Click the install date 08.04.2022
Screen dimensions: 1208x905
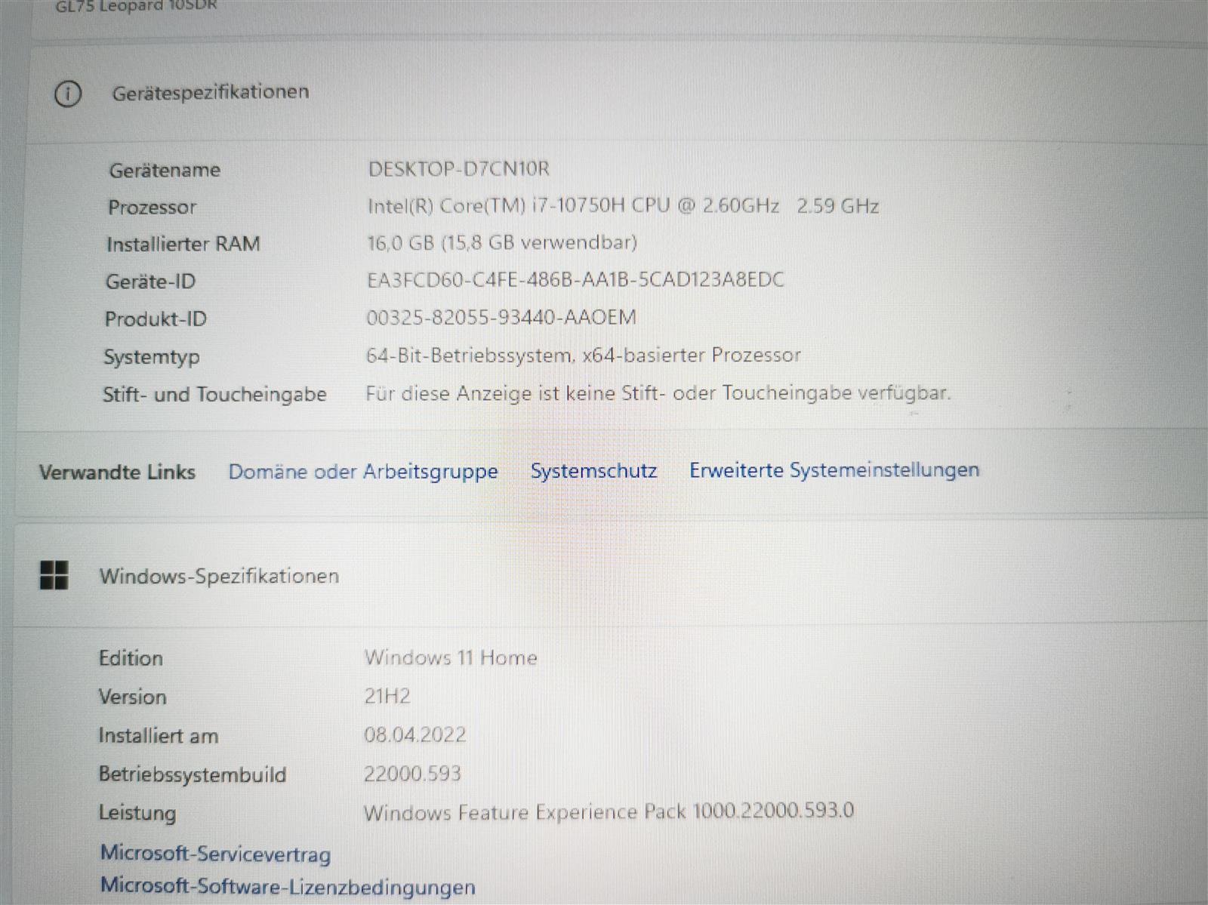(414, 734)
